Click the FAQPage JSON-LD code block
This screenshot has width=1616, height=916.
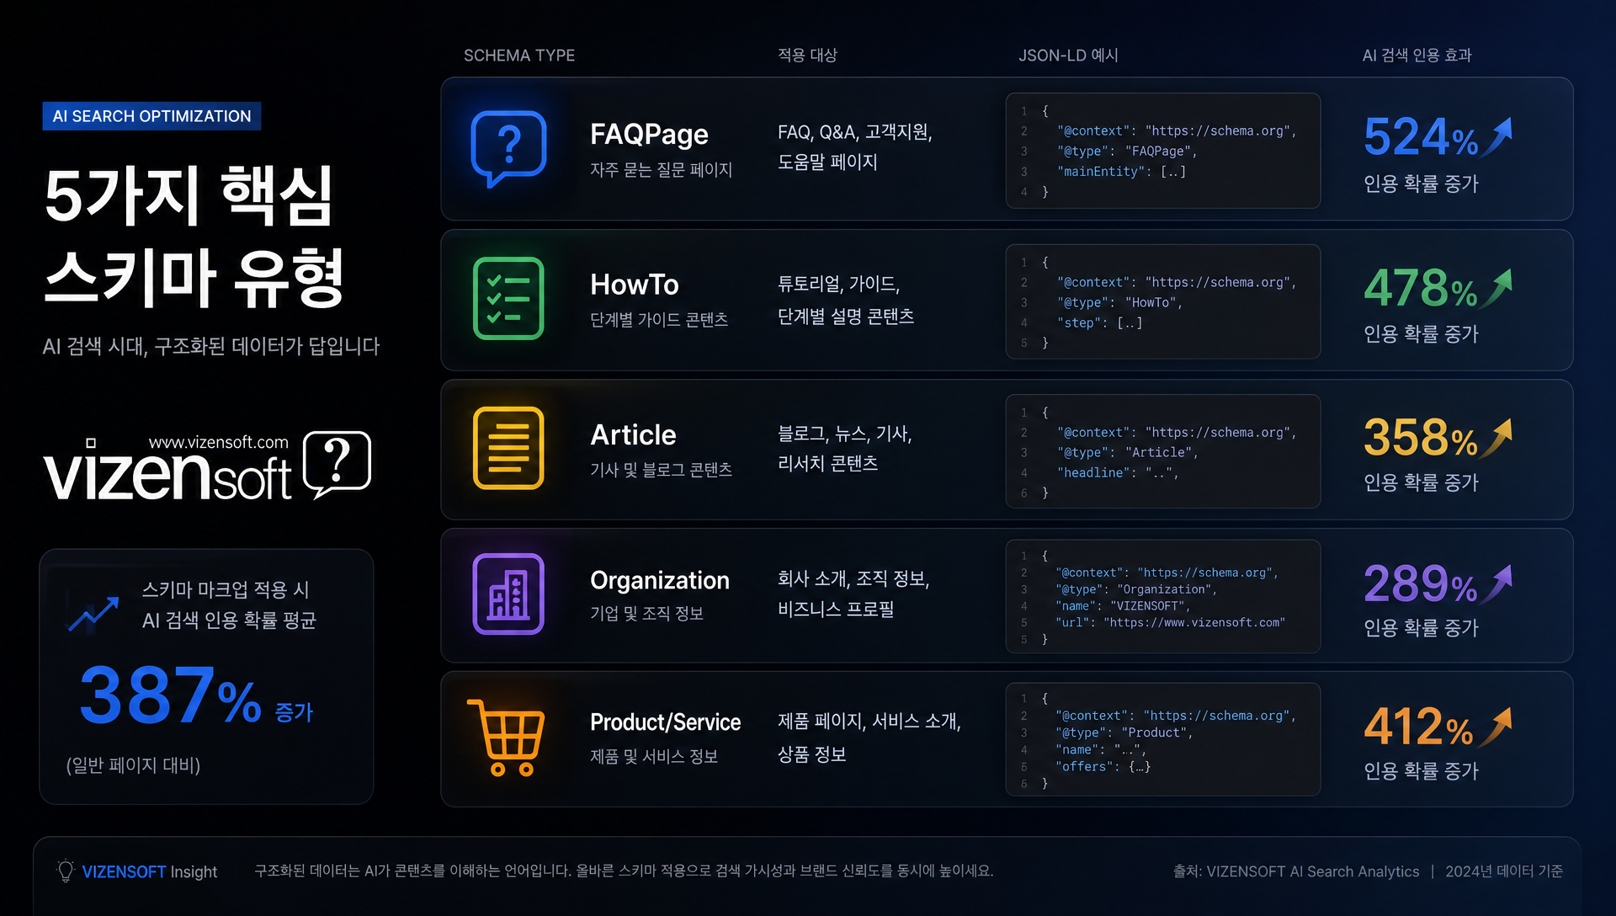click(1162, 151)
